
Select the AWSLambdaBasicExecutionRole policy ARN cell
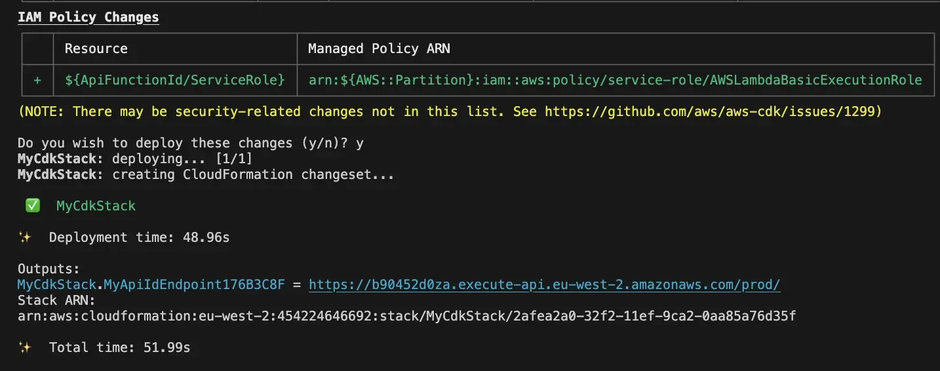615,80
